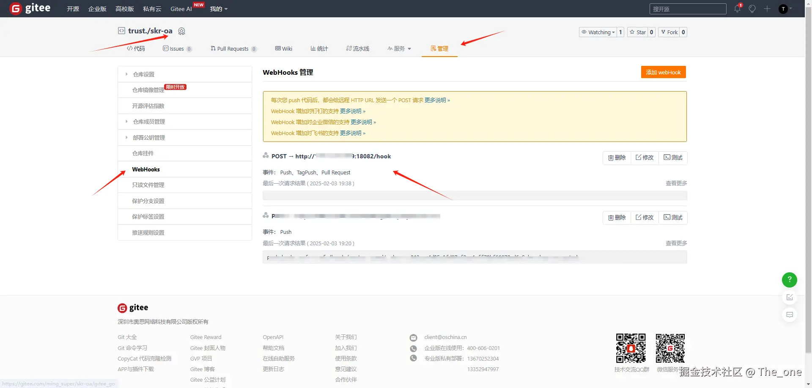Image resolution: width=812 pixels, height=388 pixels.
Task: Click the floating feedback edit icon
Action: point(790,297)
